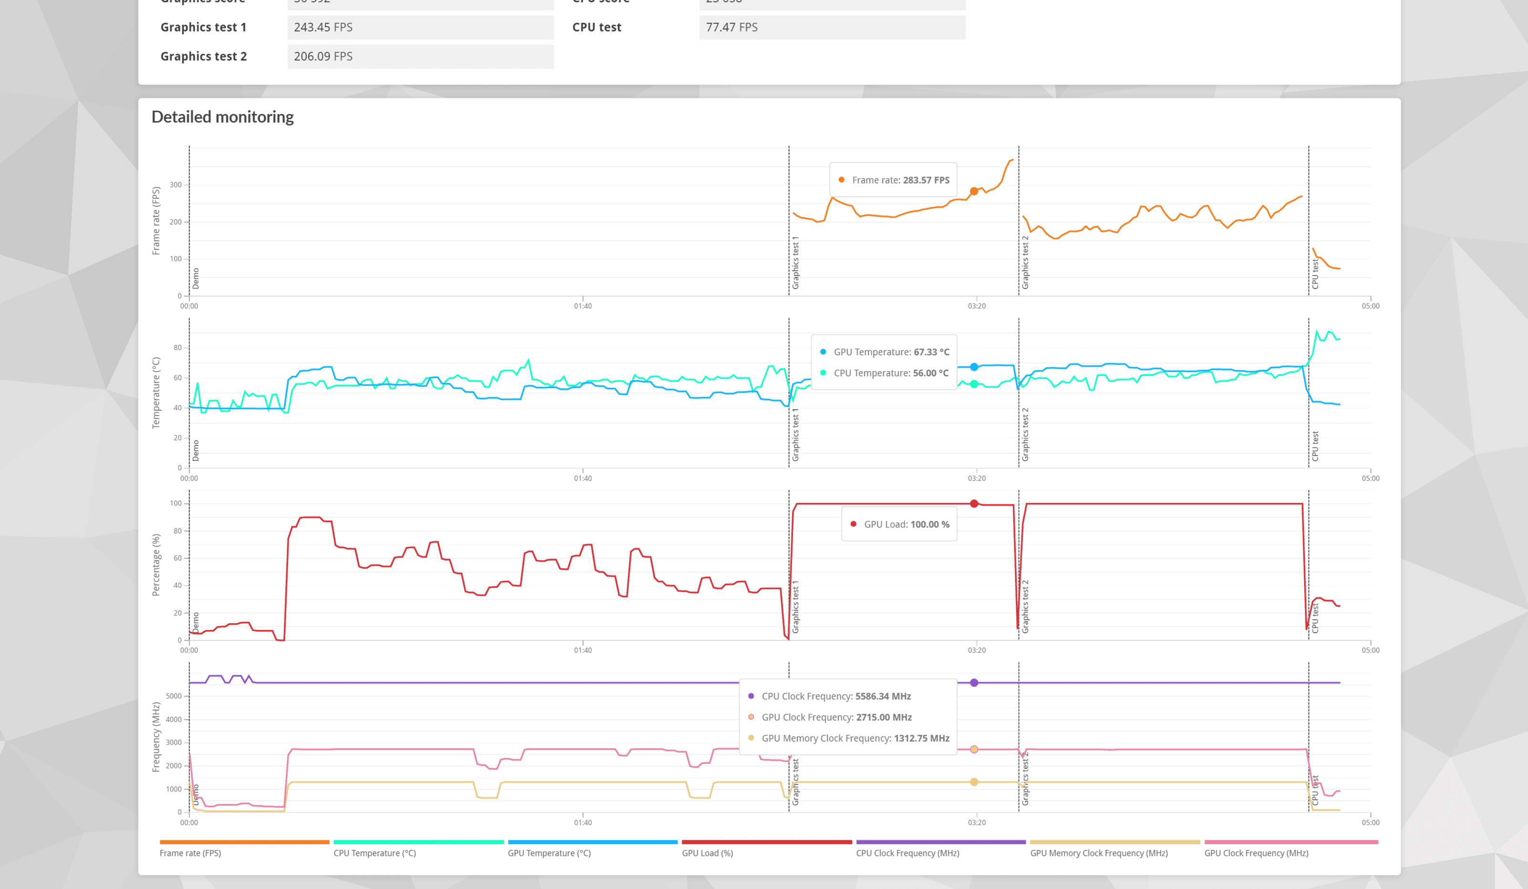Click Graphics test 1 marker in frame rate chart
1528x889 pixels.
(795, 262)
